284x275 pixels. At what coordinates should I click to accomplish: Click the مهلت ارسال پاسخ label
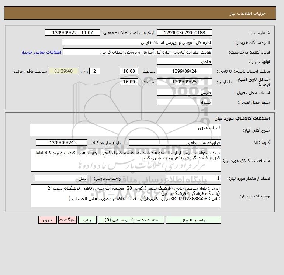click(252, 71)
